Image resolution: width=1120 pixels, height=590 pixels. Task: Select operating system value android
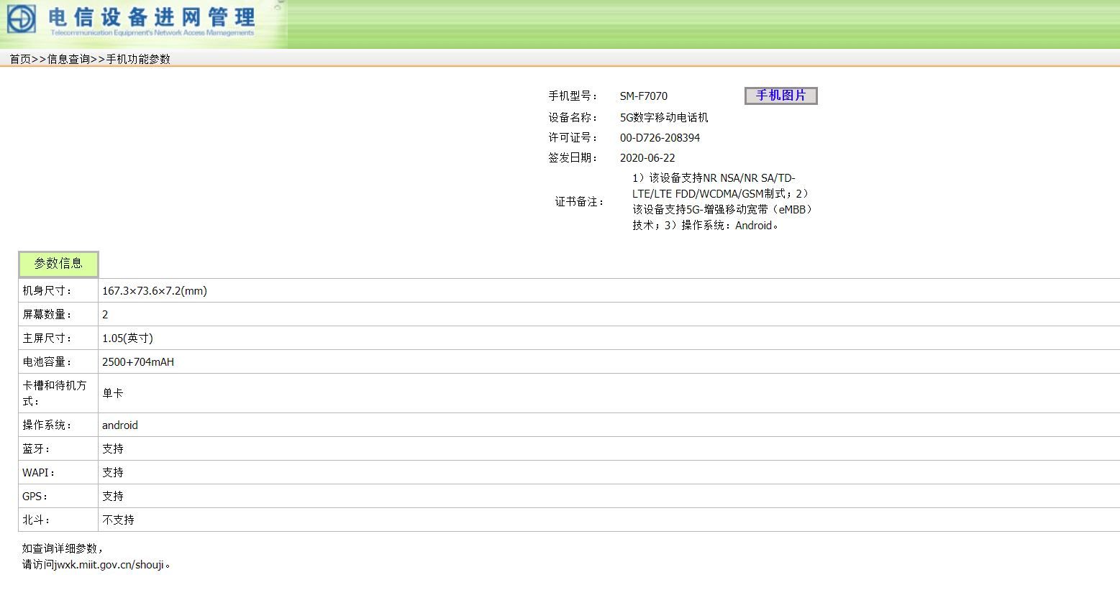[120, 425]
